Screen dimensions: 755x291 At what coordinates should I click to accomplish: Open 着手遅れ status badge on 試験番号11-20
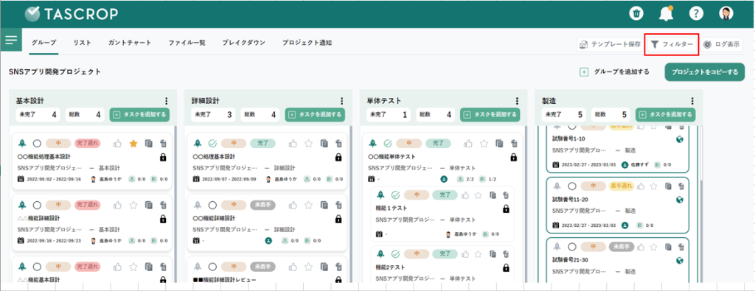click(622, 186)
